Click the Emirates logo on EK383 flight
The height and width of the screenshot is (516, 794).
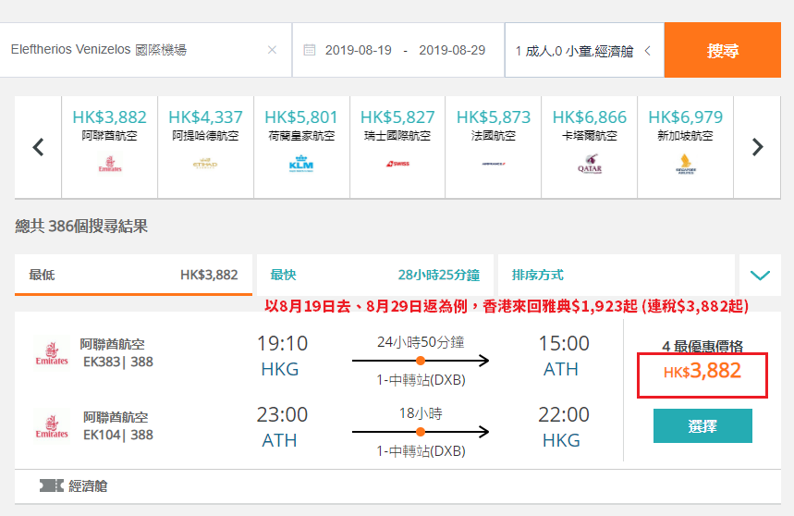[52, 353]
